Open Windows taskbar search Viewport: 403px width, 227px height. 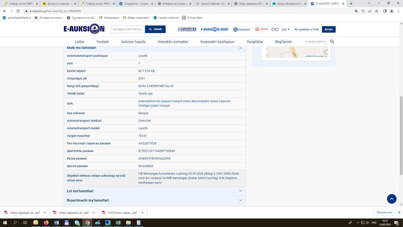(15, 223)
